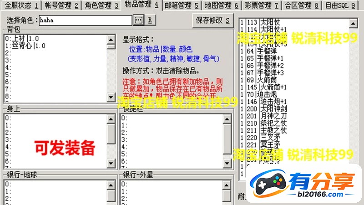The width and height of the screenshot is (364, 205).
Task: Select item 65 手榴弹+1
Action: [x=294, y=58]
